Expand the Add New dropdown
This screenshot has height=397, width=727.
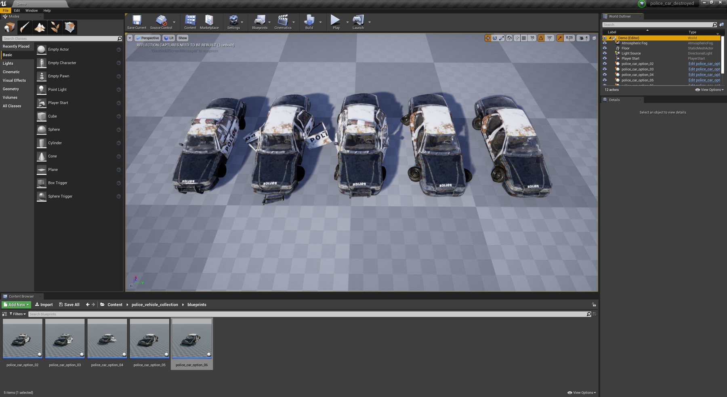17,305
